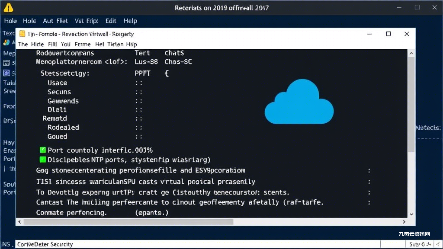
Task: Open the You menu in inner window
Action: (x=66, y=45)
